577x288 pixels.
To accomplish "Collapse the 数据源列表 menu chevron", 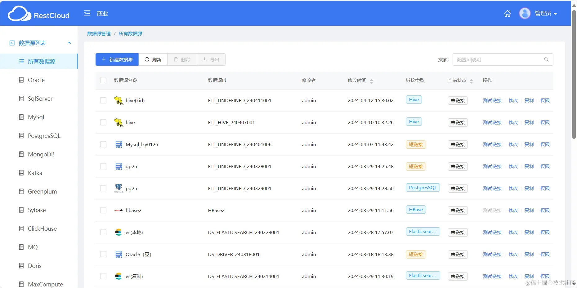I will 69,43.
